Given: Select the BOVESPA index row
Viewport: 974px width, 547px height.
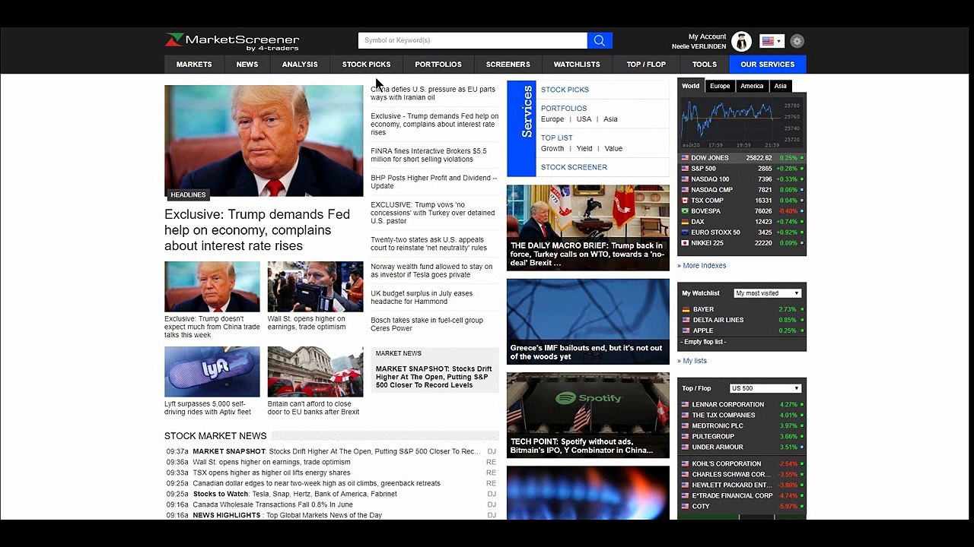Looking at the screenshot, I should [742, 211].
